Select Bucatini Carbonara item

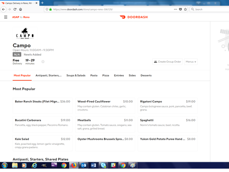[x=42, y=124]
